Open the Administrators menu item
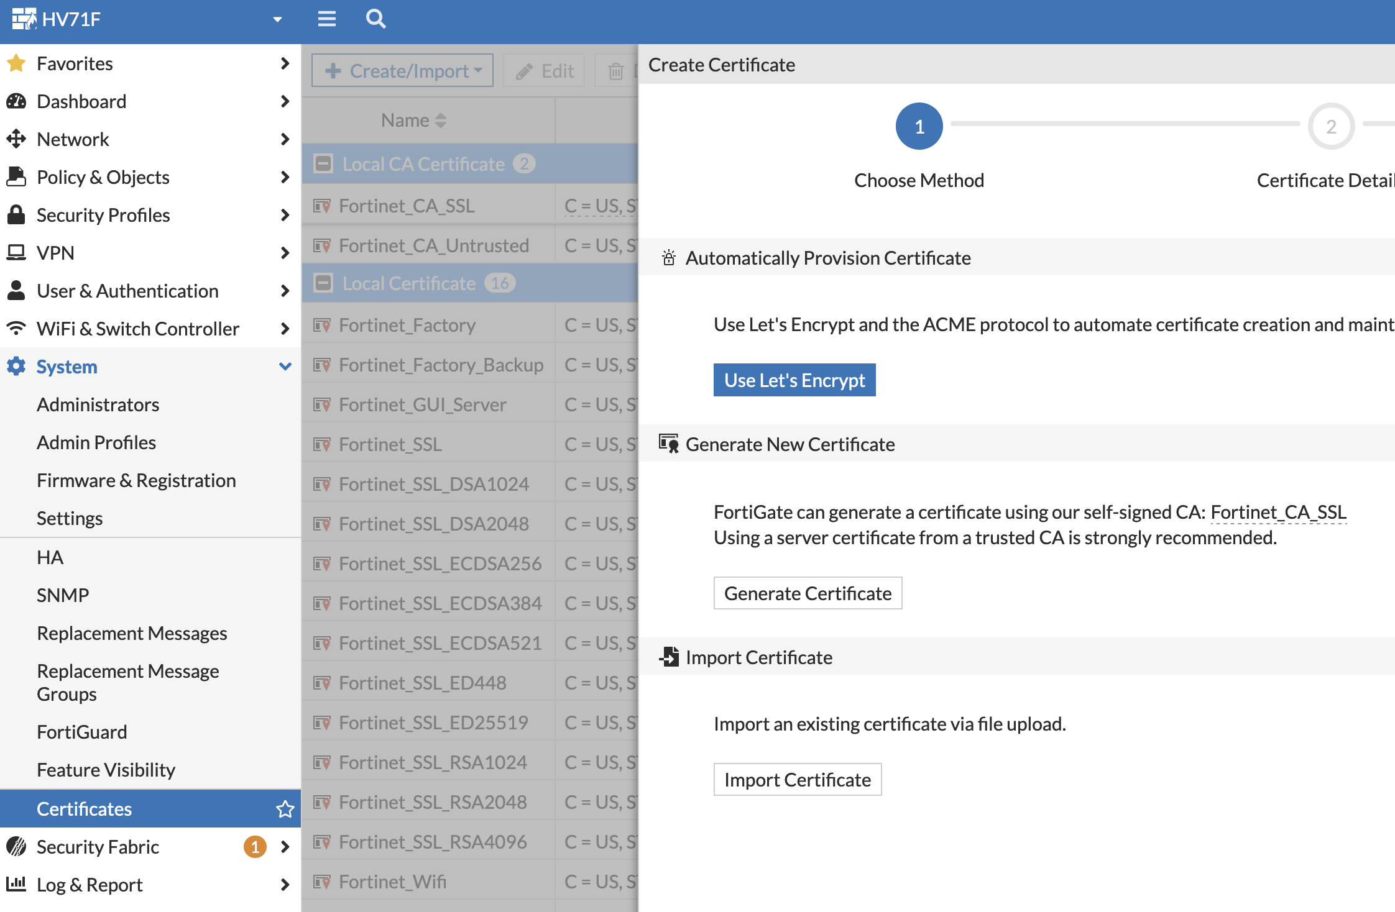This screenshot has height=912, width=1395. pyautogui.click(x=98, y=404)
